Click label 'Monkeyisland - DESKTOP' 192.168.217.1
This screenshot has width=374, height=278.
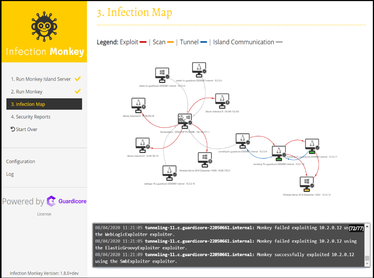tap(185, 132)
